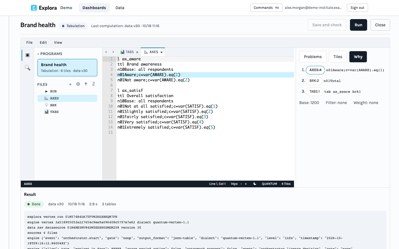This screenshot has height=249, width=399.
Task: Go to the Data nav item
Action: pos(120,8)
